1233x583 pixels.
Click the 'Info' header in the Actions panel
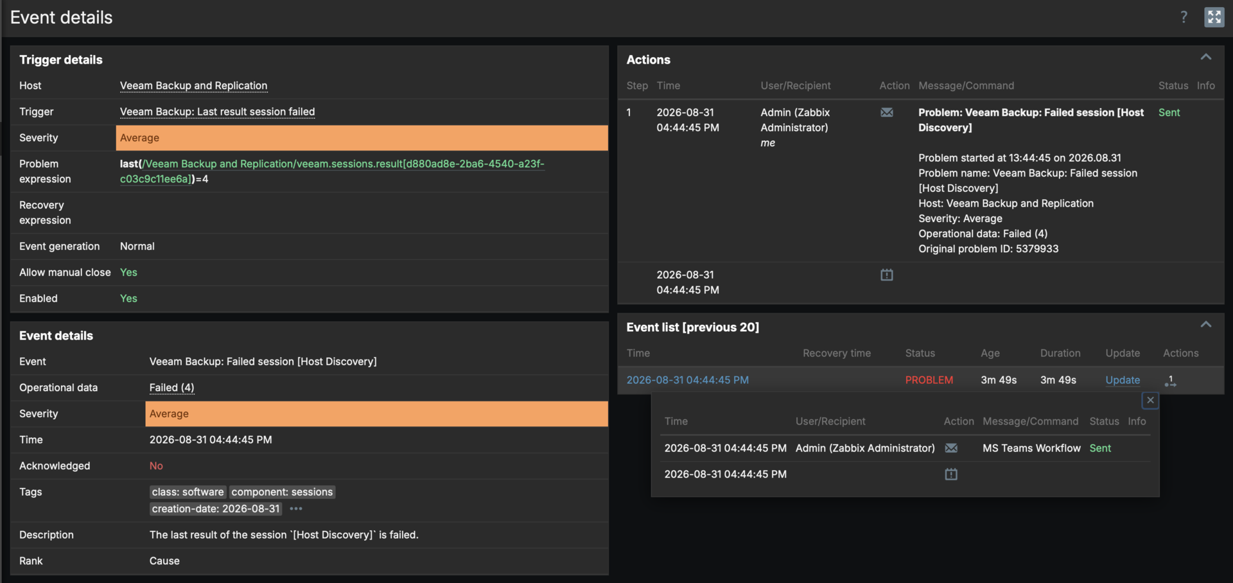[1206, 85]
